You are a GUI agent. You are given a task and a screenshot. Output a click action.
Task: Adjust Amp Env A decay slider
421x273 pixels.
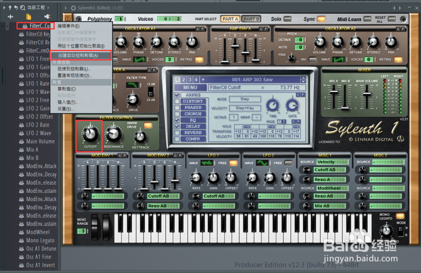235,46
